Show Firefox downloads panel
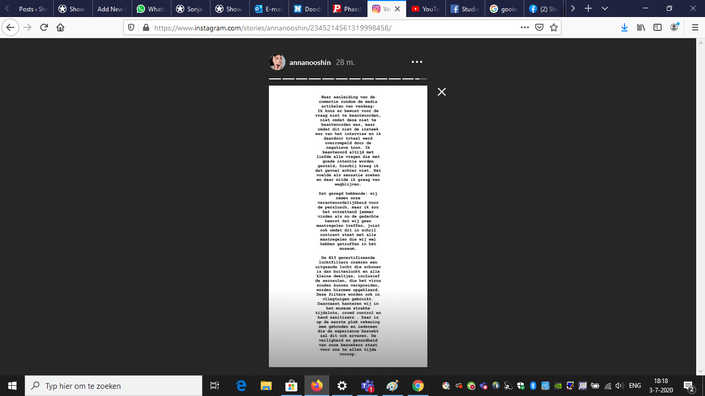The height and width of the screenshot is (396, 705). click(x=624, y=27)
